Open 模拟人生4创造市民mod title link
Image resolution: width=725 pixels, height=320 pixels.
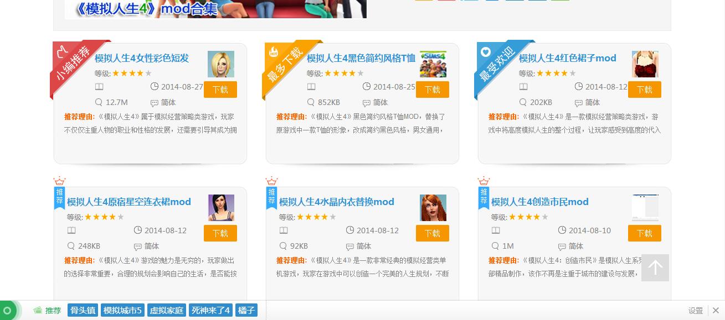coord(540,202)
